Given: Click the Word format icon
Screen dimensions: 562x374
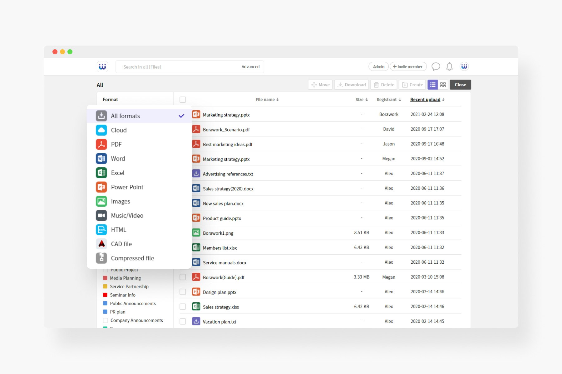Looking at the screenshot, I should [101, 159].
